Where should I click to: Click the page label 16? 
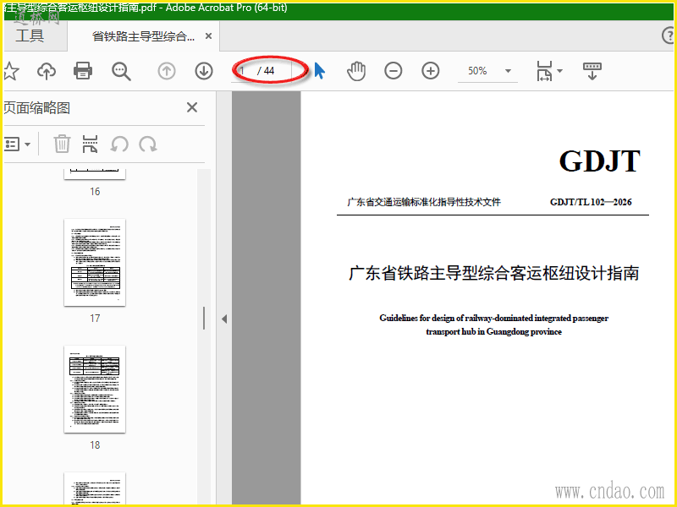click(x=95, y=192)
